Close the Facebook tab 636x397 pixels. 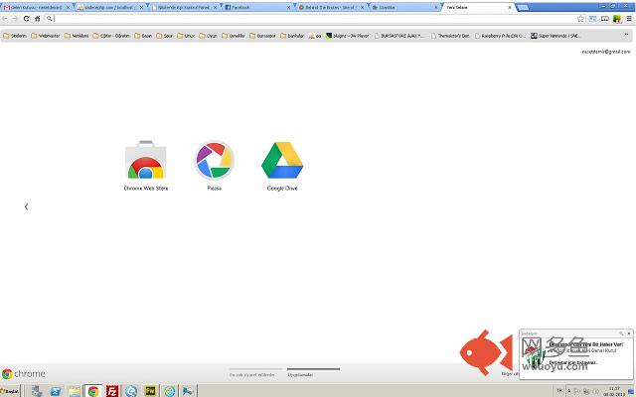tap(288, 7)
